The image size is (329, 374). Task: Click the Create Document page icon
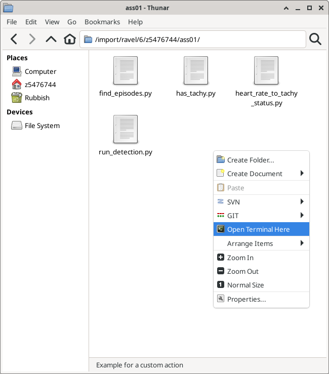pos(221,173)
